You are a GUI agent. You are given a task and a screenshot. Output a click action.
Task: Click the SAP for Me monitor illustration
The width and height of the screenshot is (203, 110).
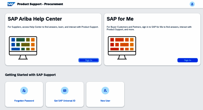(122, 48)
